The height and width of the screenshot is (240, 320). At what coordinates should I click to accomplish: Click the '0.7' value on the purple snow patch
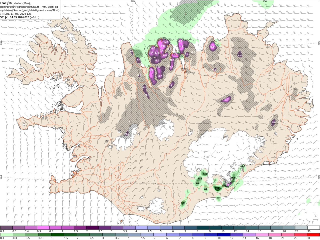(x=227, y=99)
